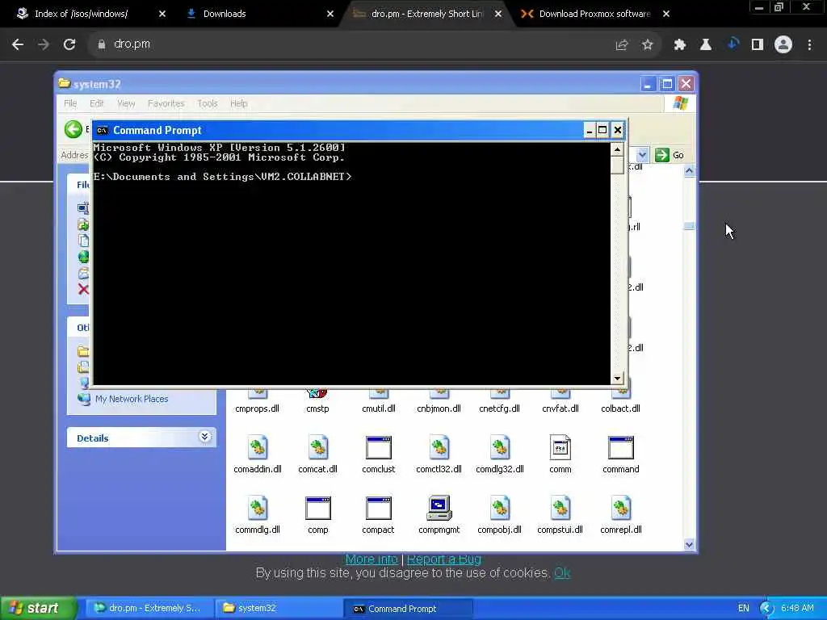Viewport: 827px width, 620px height.
Task: Open Tools menu in system32 window
Action: point(208,103)
